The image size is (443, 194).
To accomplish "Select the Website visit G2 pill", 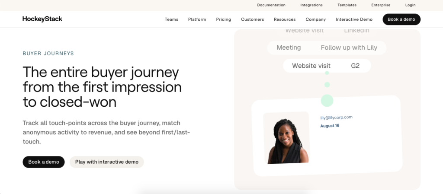I will (327, 66).
